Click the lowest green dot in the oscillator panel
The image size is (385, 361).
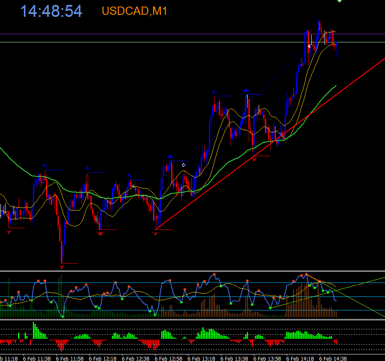[63, 317]
